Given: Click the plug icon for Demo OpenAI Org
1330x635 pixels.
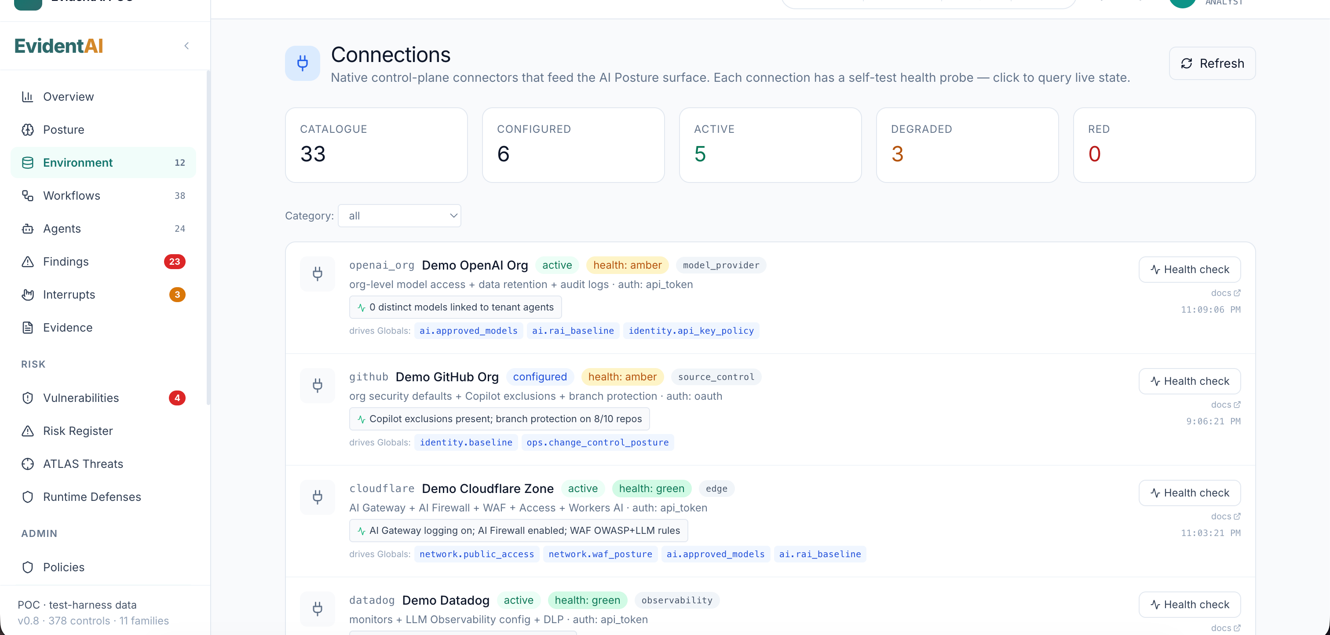Looking at the screenshot, I should pos(318,274).
